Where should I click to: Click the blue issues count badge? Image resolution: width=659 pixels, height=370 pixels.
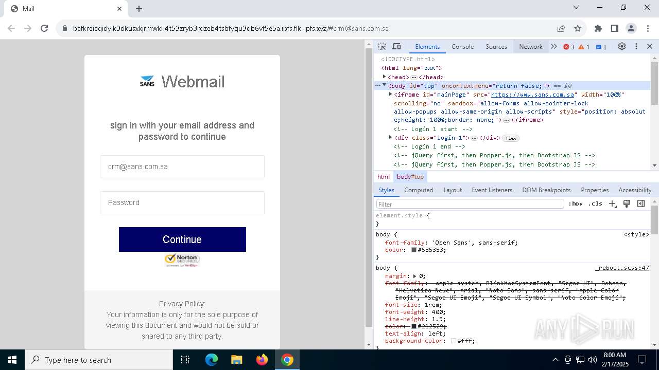tap(601, 47)
